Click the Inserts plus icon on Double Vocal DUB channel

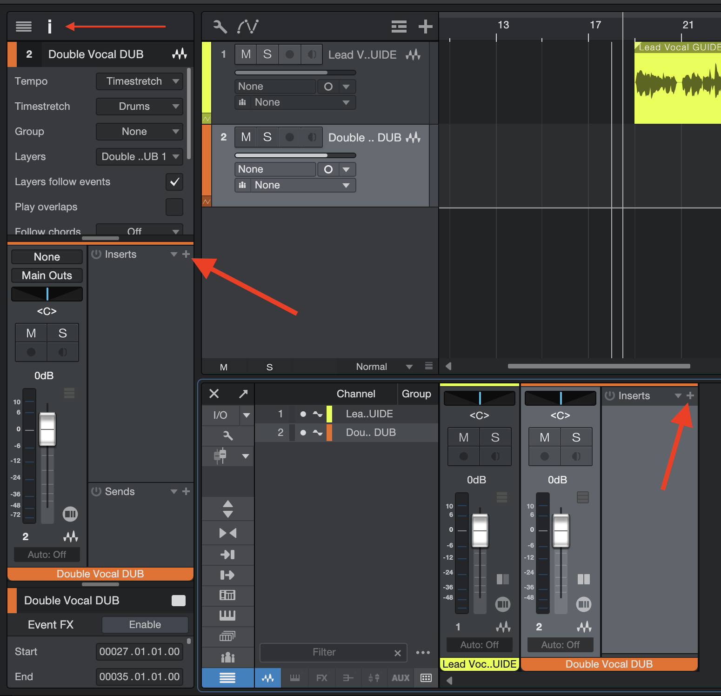coord(690,395)
